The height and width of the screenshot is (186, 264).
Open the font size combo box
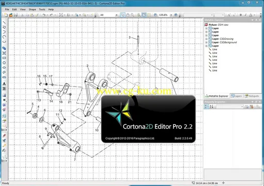[220, 15]
